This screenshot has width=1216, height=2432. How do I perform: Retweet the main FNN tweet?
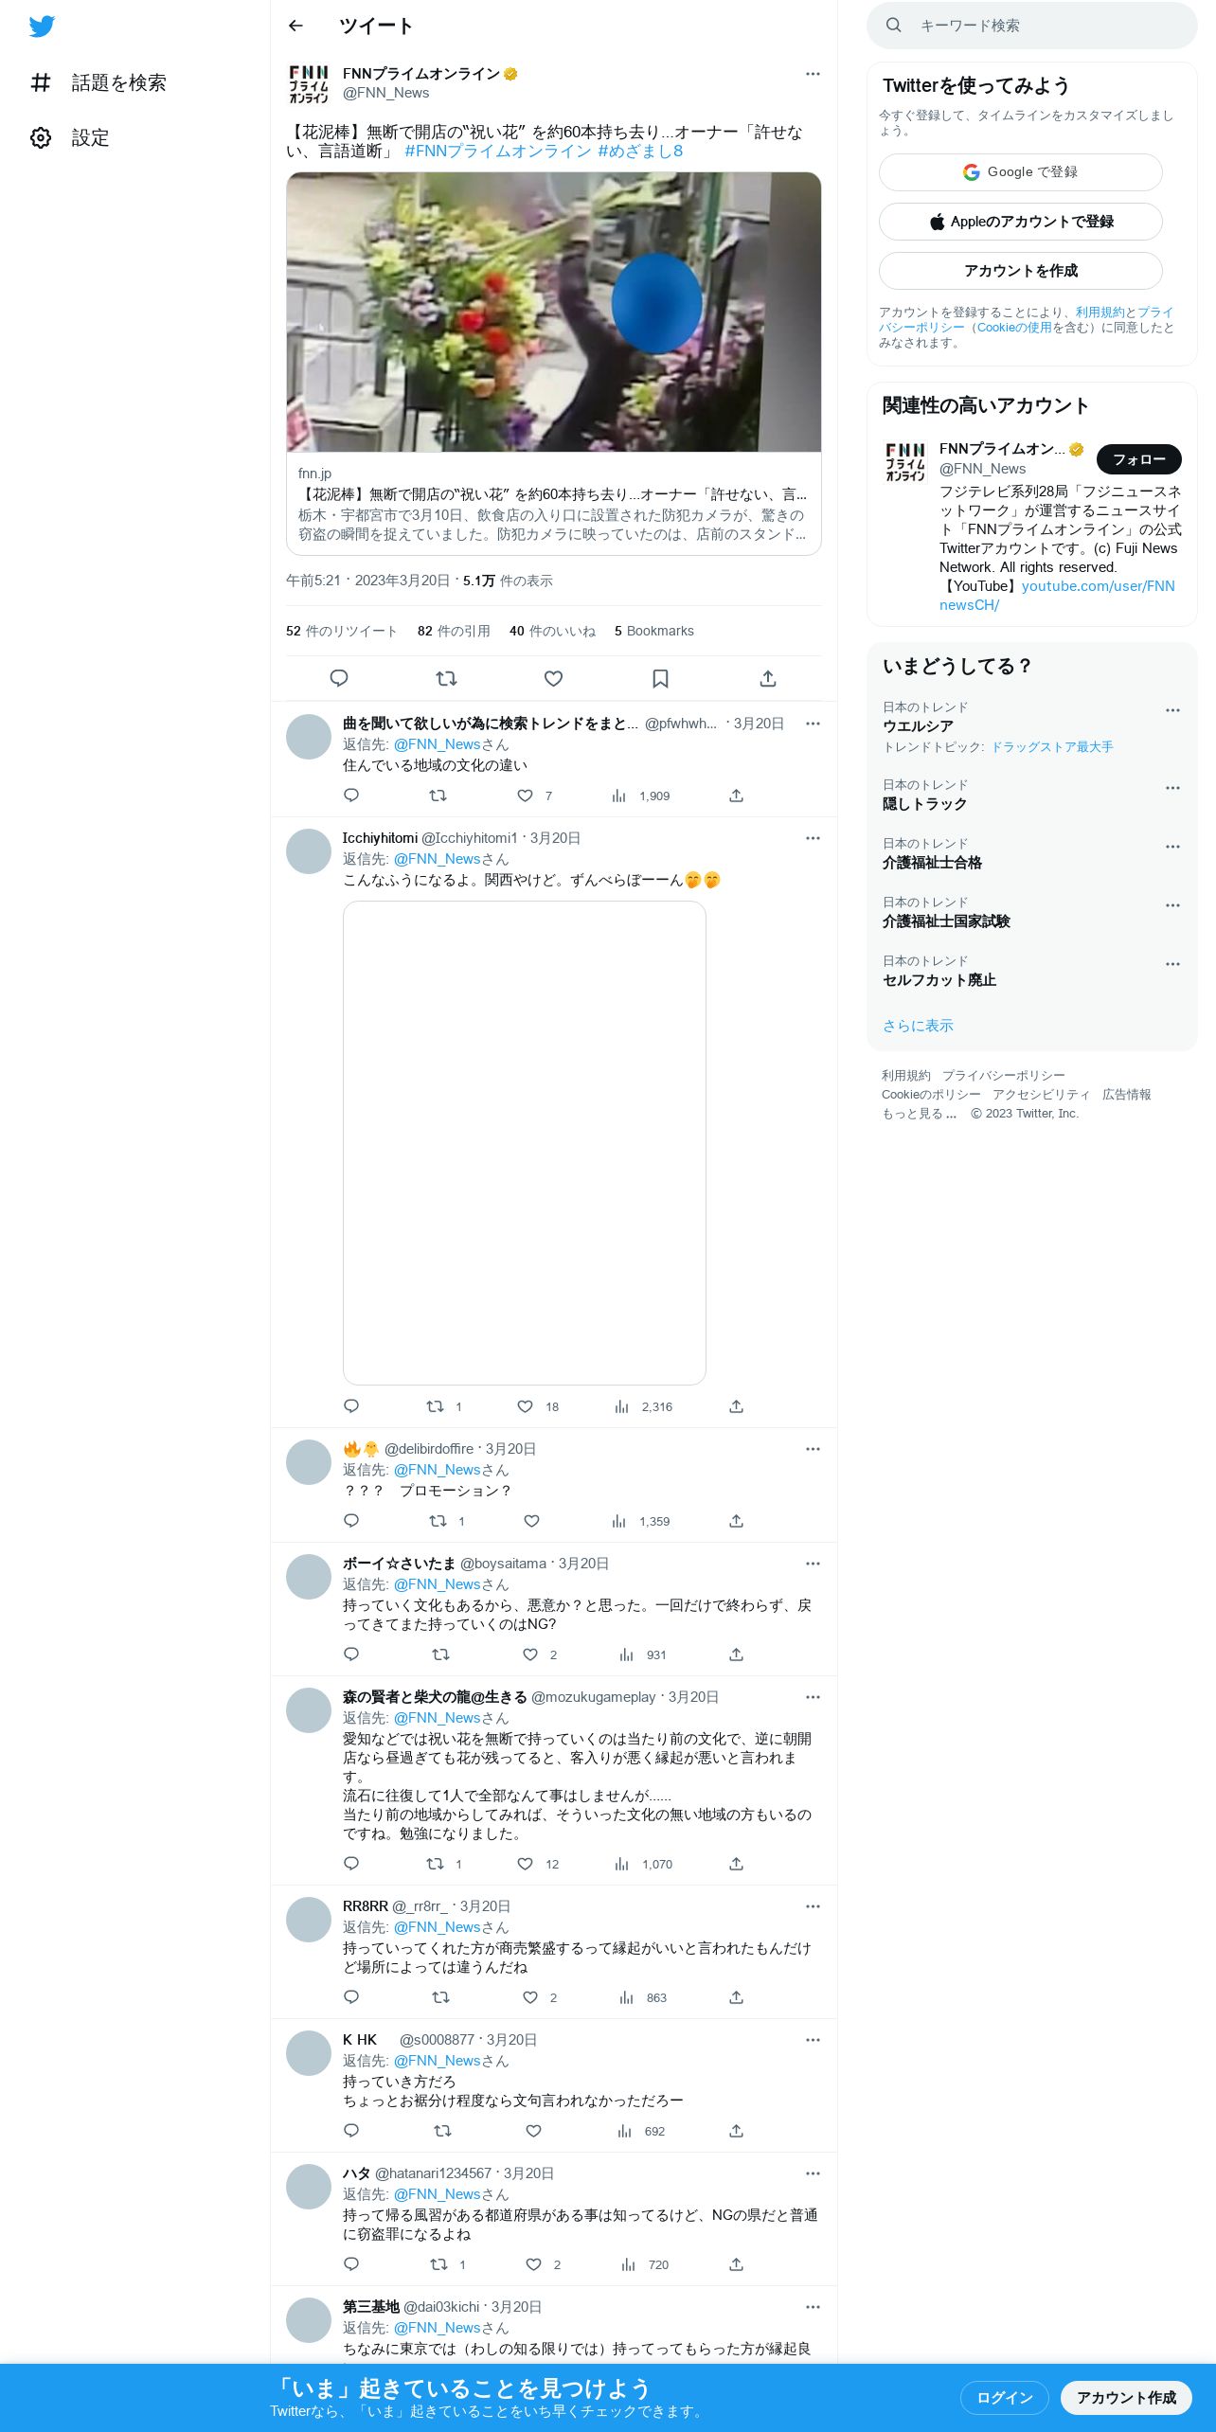[x=446, y=678]
